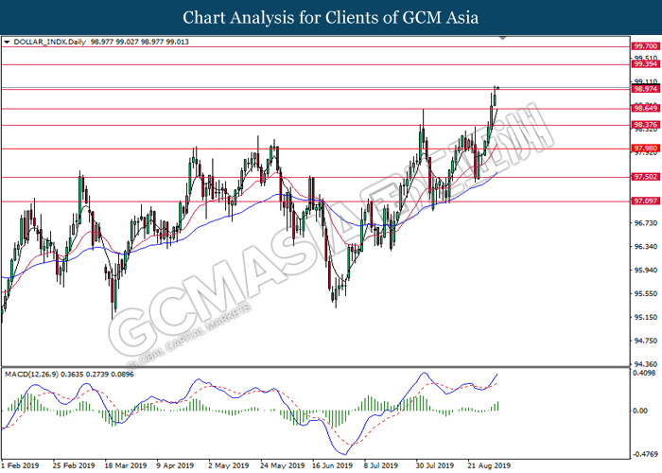Click the 96.340 price axis value
Image resolution: width=662 pixels, height=473 pixels.
click(646, 246)
